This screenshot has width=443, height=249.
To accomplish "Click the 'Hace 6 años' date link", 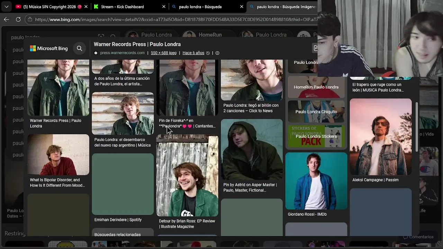I will point(193,53).
